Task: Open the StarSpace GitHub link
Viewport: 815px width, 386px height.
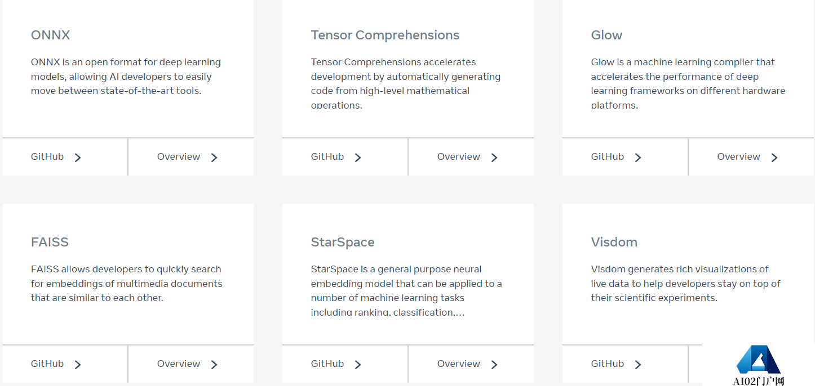Action: 345,364
